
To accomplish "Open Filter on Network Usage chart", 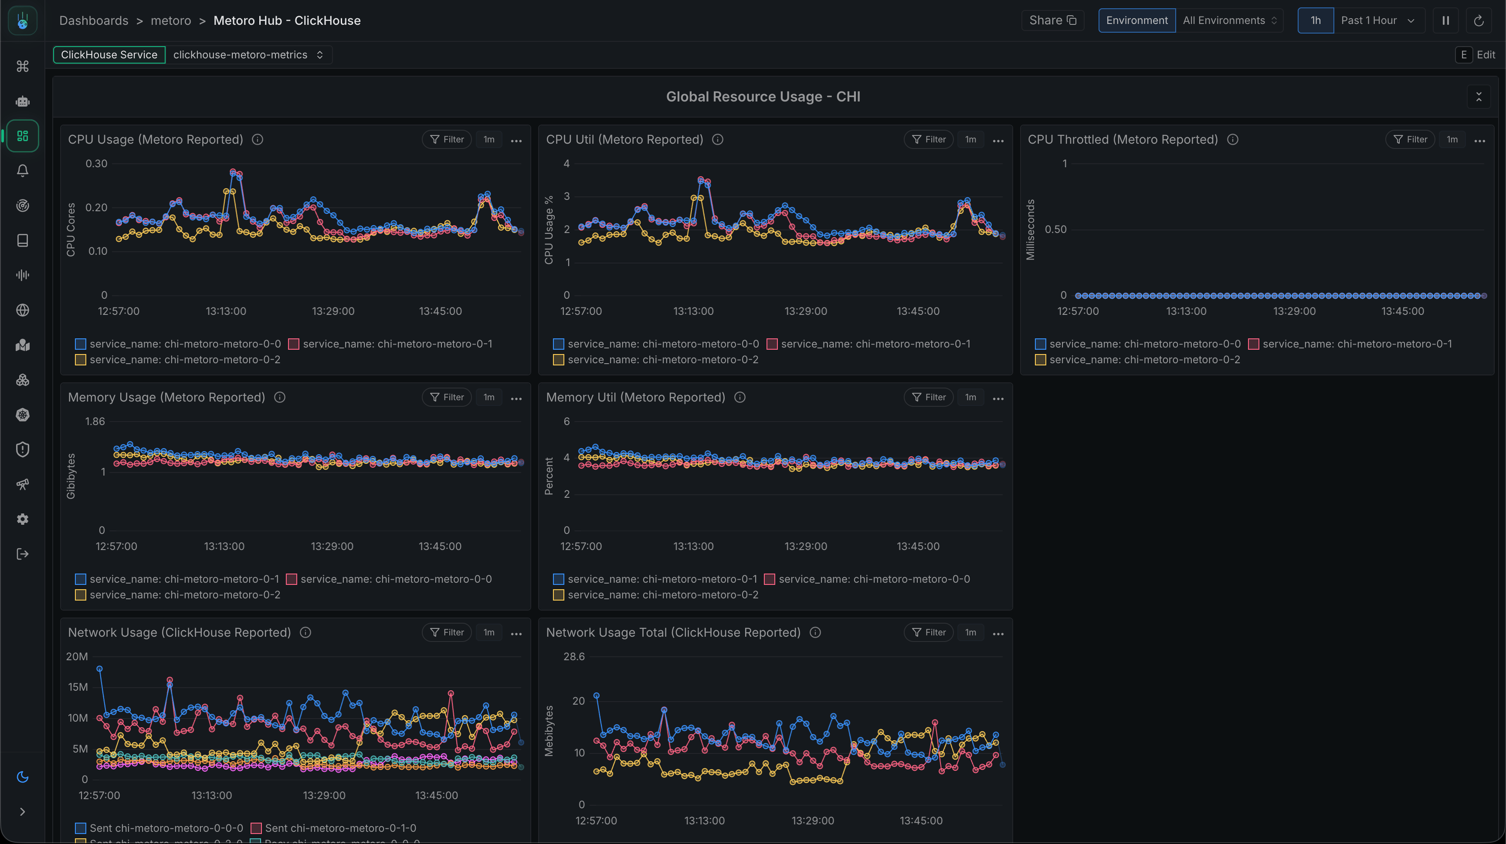I will [x=447, y=632].
